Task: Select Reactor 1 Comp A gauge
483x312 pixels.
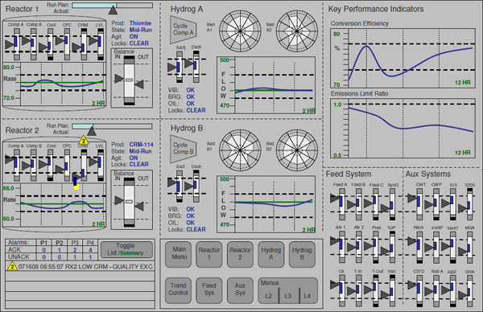Action: pos(17,44)
